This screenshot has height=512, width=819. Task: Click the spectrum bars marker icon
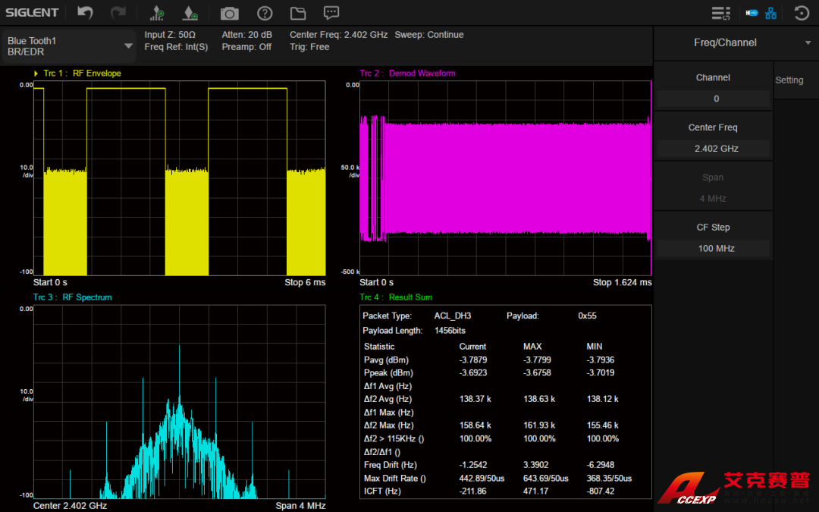pyautogui.click(x=157, y=13)
